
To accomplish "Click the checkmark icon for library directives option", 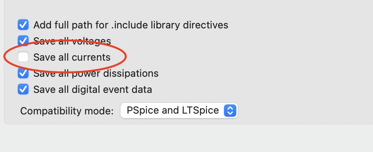I will 23,25.
